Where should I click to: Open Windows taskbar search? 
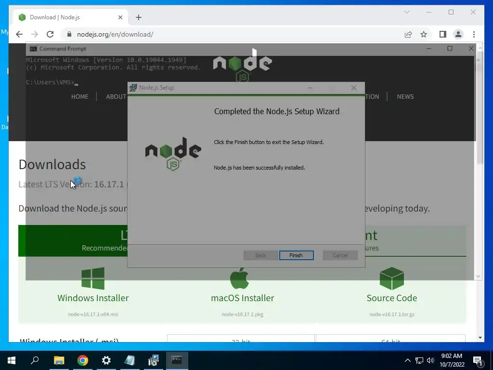tap(35, 360)
